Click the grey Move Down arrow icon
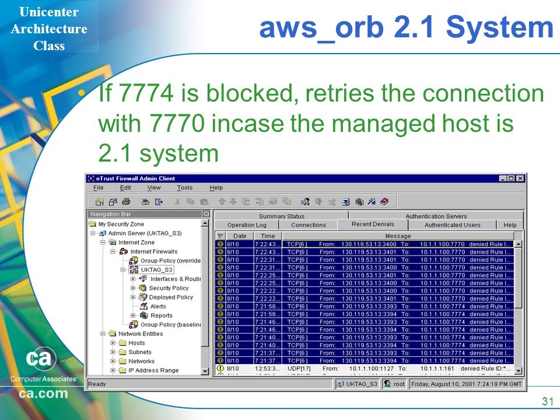This screenshot has height=420, width=560. 233,202
